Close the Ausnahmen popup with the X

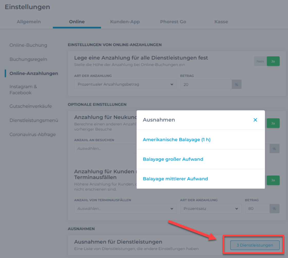point(255,120)
